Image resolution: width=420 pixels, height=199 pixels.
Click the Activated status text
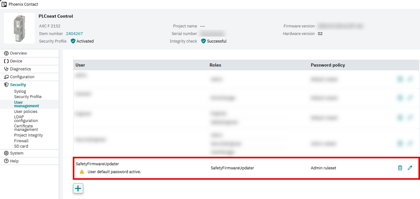[x=85, y=41]
